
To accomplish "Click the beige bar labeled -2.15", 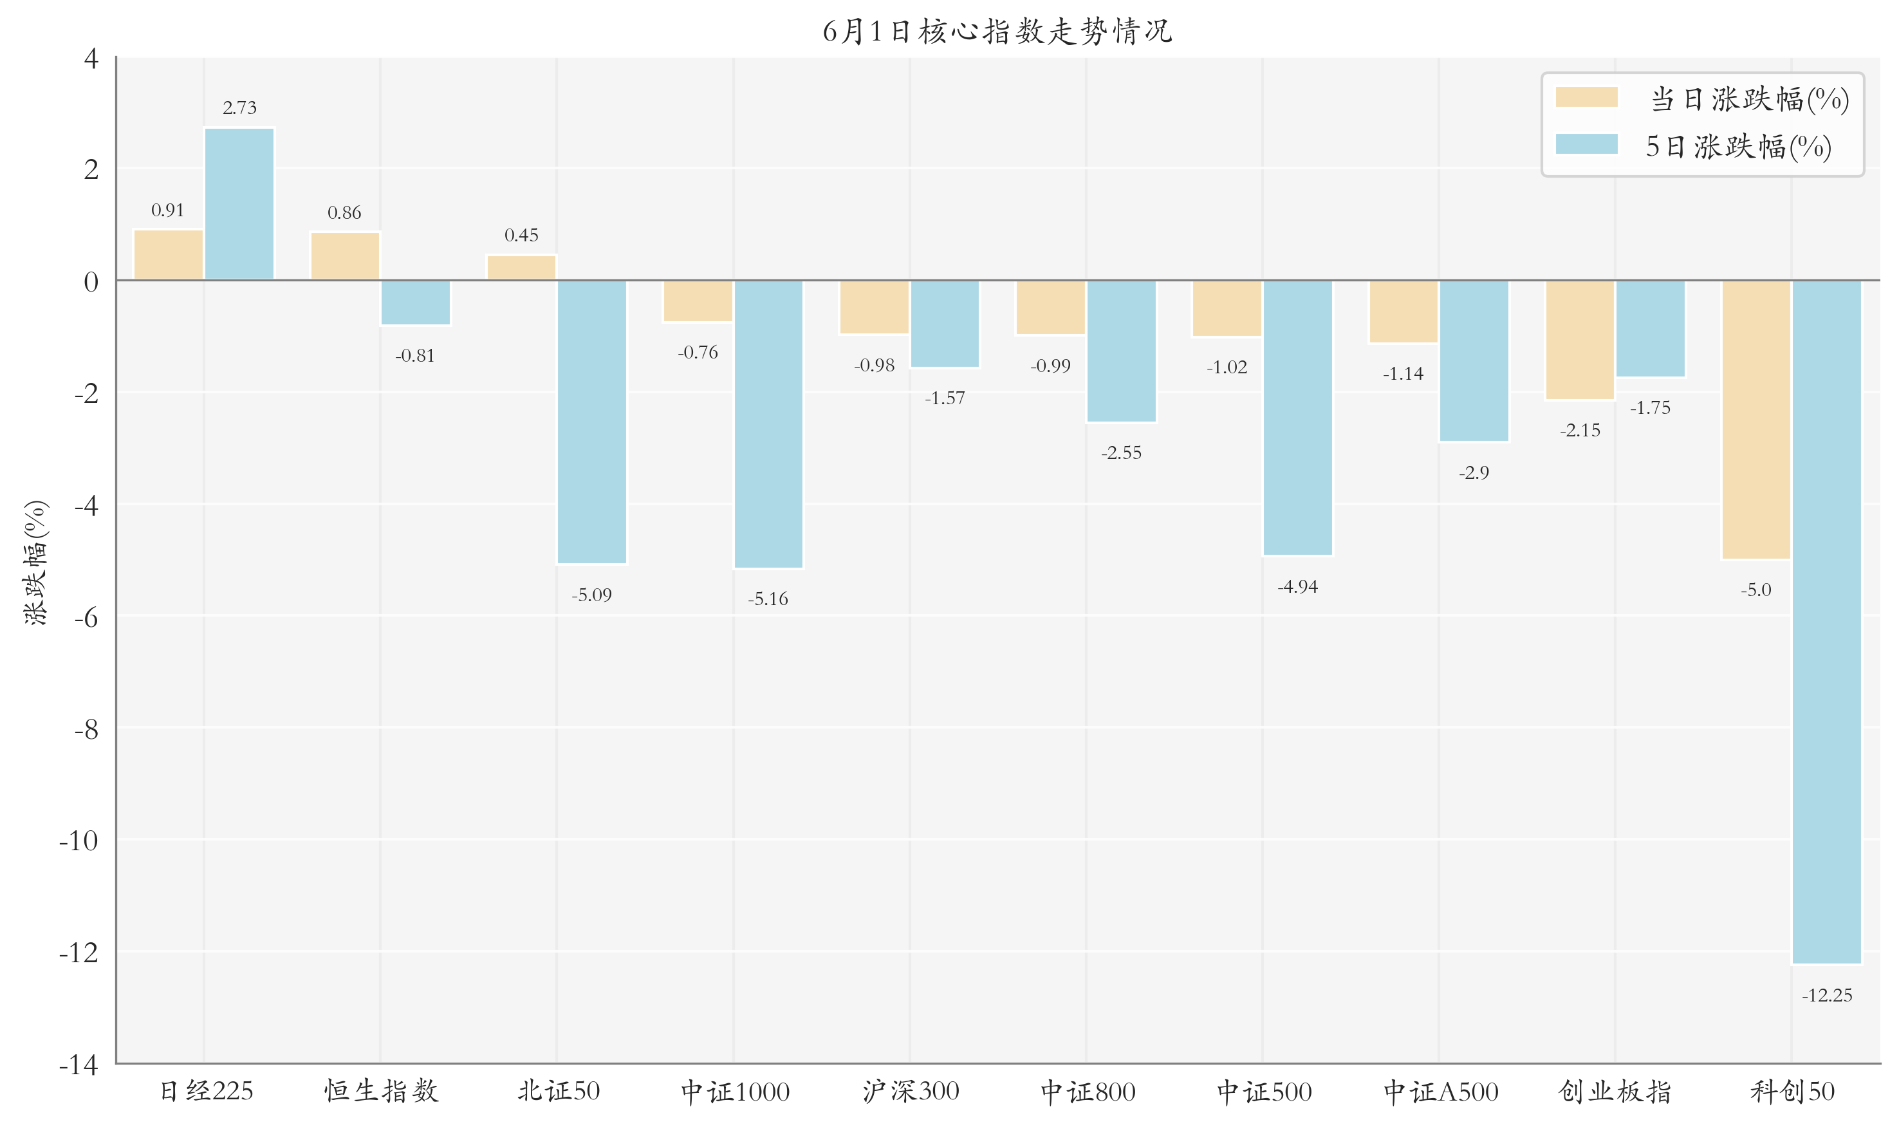I will pyautogui.click(x=1580, y=340).
